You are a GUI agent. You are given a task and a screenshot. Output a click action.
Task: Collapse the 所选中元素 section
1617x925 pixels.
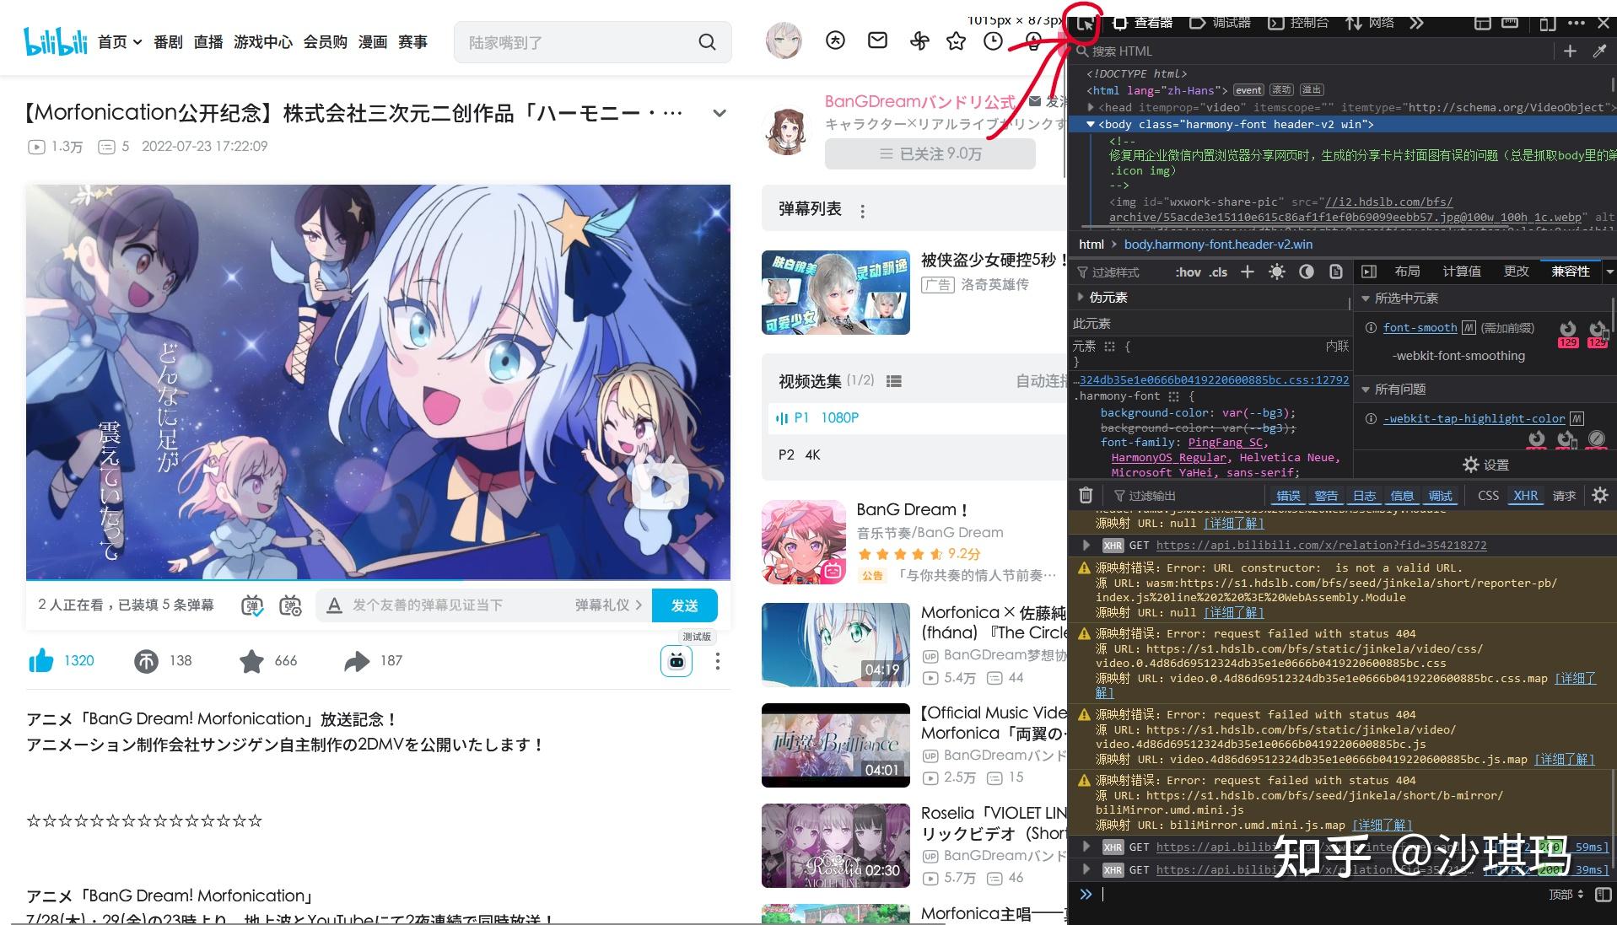[x=1366, y=298]
